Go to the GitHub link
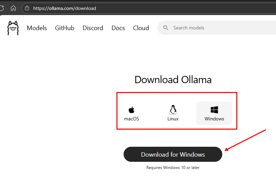 click(65, 28)
